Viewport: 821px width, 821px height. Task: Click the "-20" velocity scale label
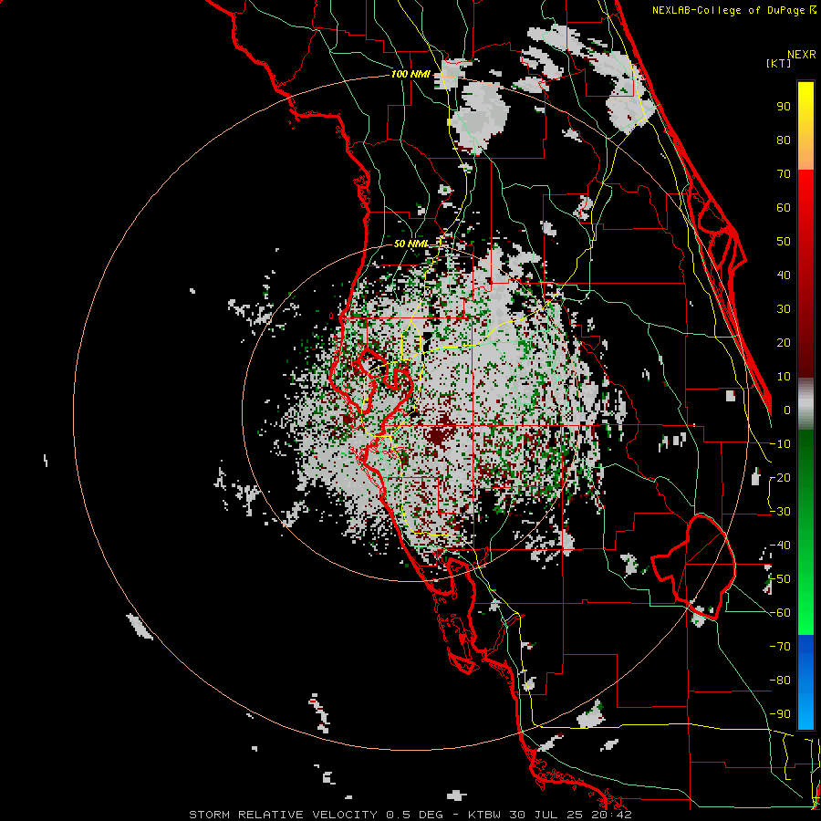(780, 477)
